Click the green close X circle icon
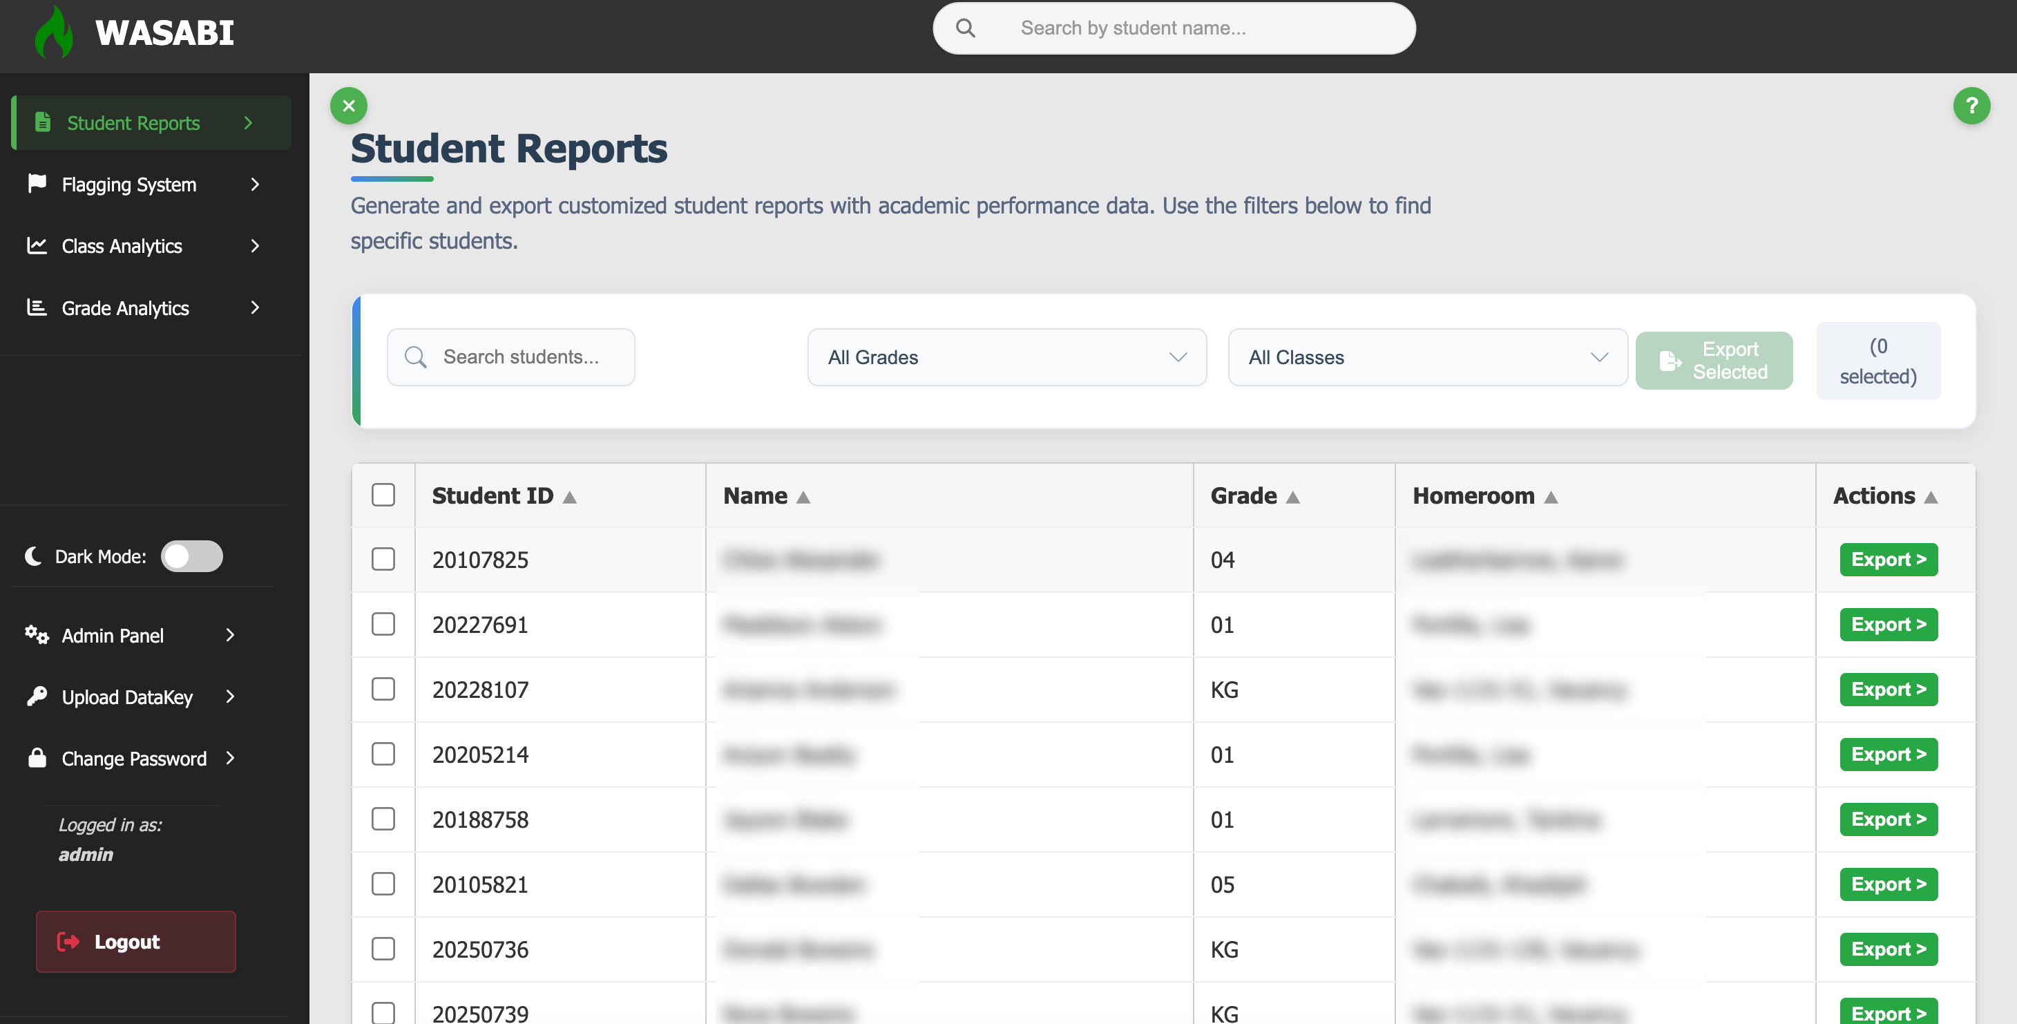Viewport: 2017px width, 1024px height. coord(348,106)
